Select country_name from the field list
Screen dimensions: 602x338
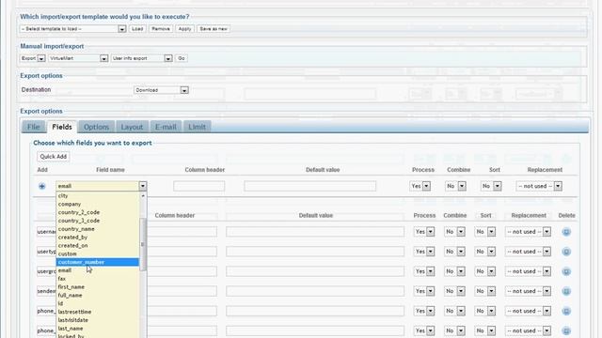[98, 229]
